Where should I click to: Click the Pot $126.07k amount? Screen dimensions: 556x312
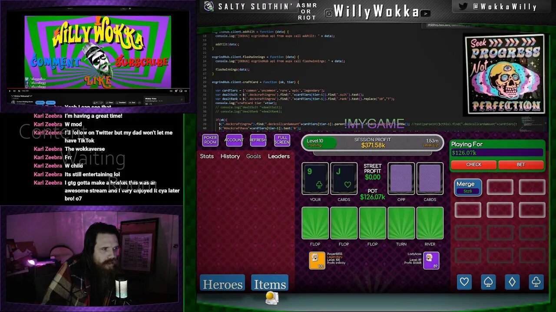pos(373,197)
